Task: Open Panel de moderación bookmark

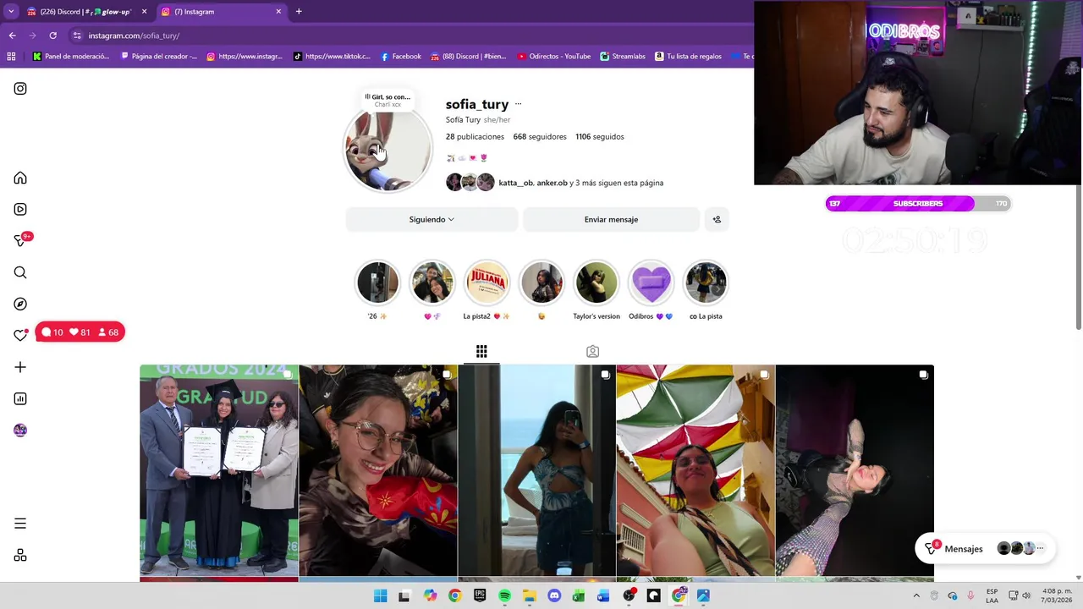Action: click(x=71, y=57)
